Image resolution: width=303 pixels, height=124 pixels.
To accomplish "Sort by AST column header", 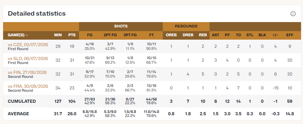I will [216, 35].
